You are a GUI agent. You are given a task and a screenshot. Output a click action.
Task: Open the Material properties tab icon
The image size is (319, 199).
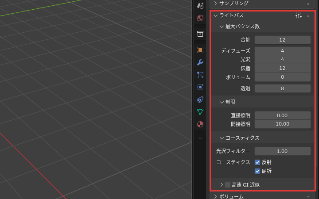click(200, 124)
